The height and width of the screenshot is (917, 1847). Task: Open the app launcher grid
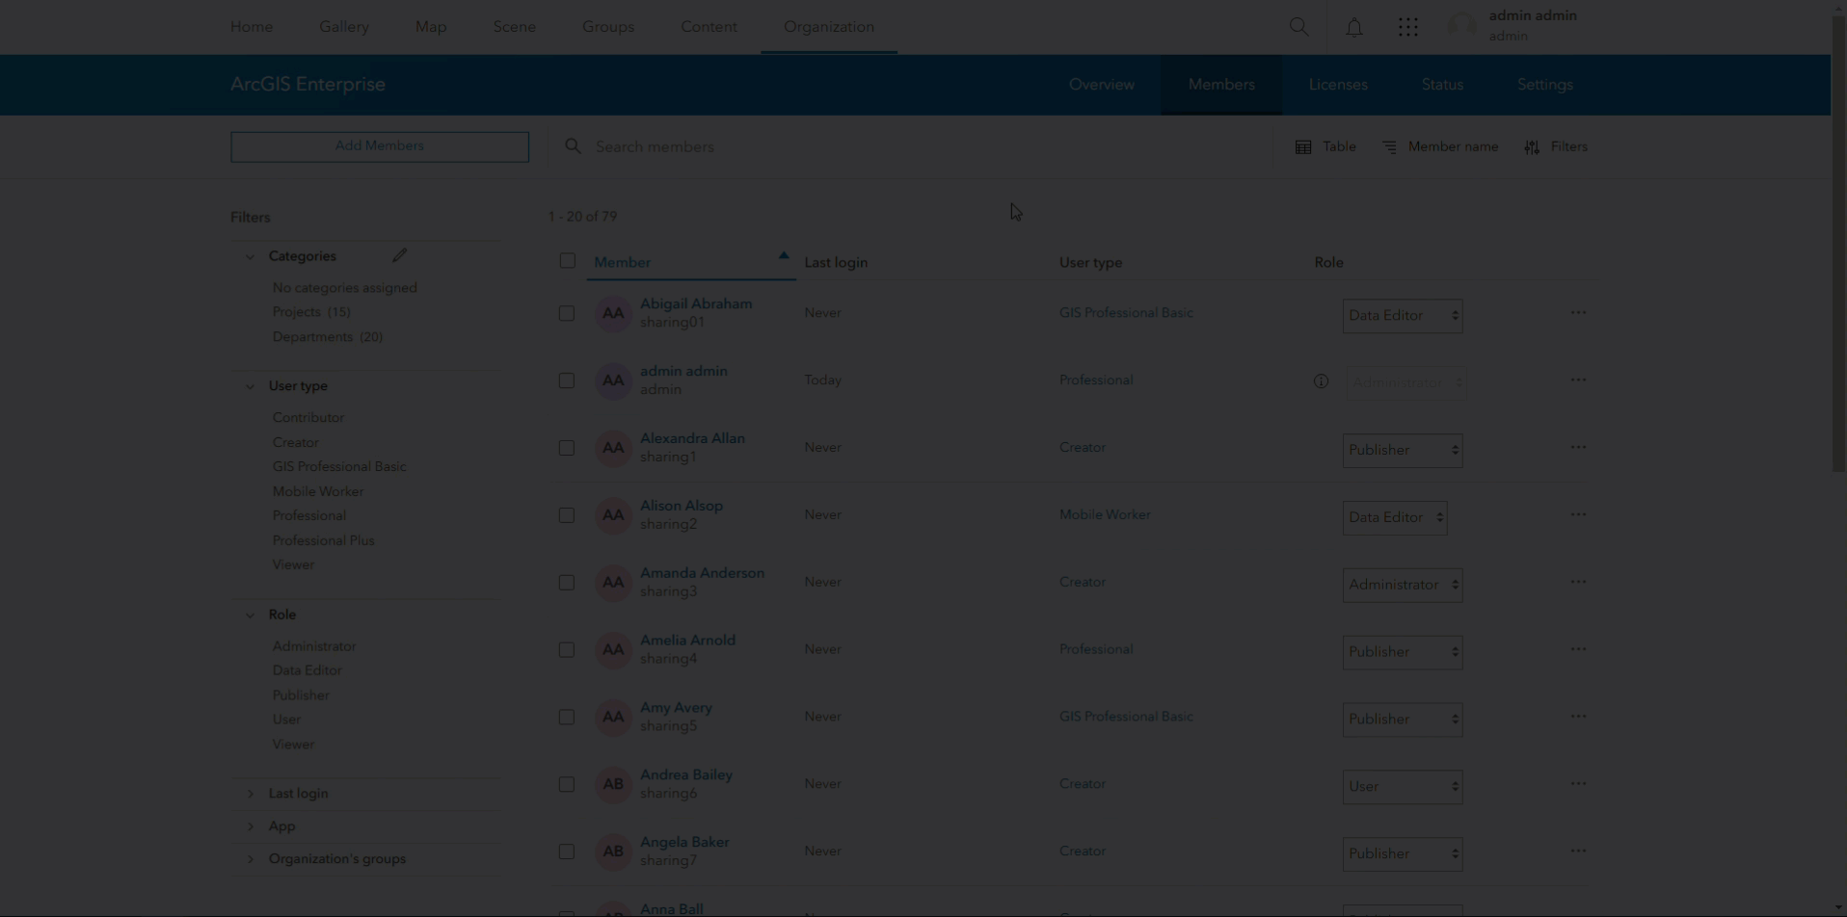click(x=1408, y=27)
